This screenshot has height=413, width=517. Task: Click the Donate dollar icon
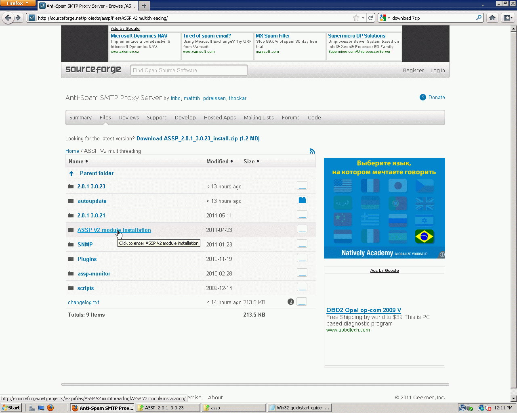(423, 97)
